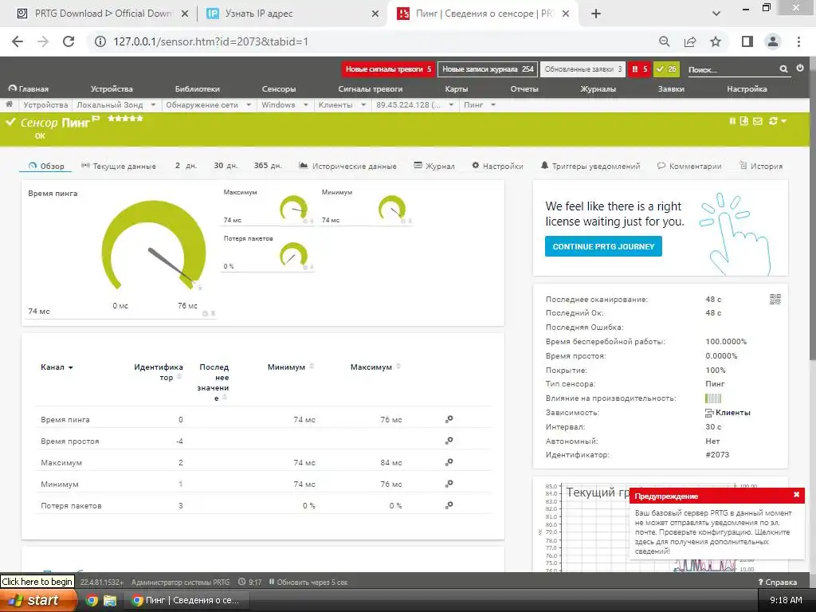Click the power logout icon in top bar

click(800, 69)
